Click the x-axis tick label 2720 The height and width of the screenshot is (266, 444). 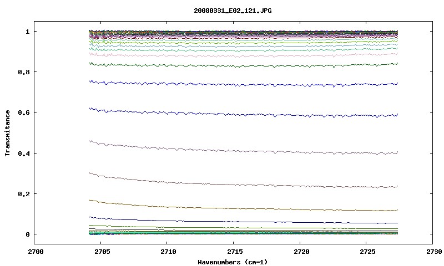pos(301,252)
